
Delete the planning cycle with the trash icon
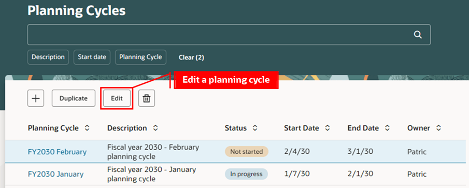[147, 98]
